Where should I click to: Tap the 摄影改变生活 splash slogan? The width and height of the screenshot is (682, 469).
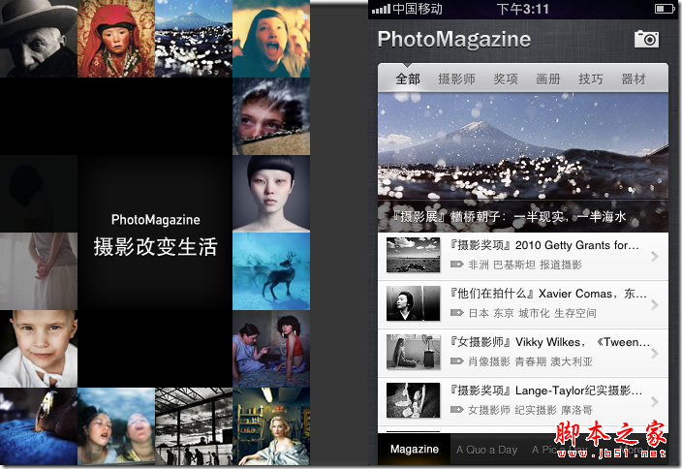click(155, 247)
